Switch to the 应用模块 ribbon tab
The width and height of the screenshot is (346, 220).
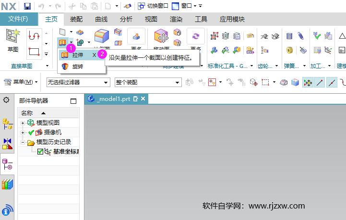232,19
